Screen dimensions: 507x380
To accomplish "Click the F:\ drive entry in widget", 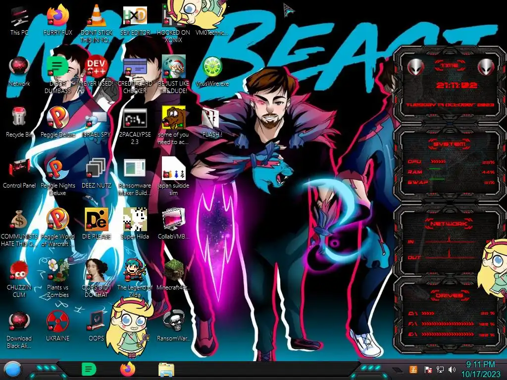I will tap(452, 324).
